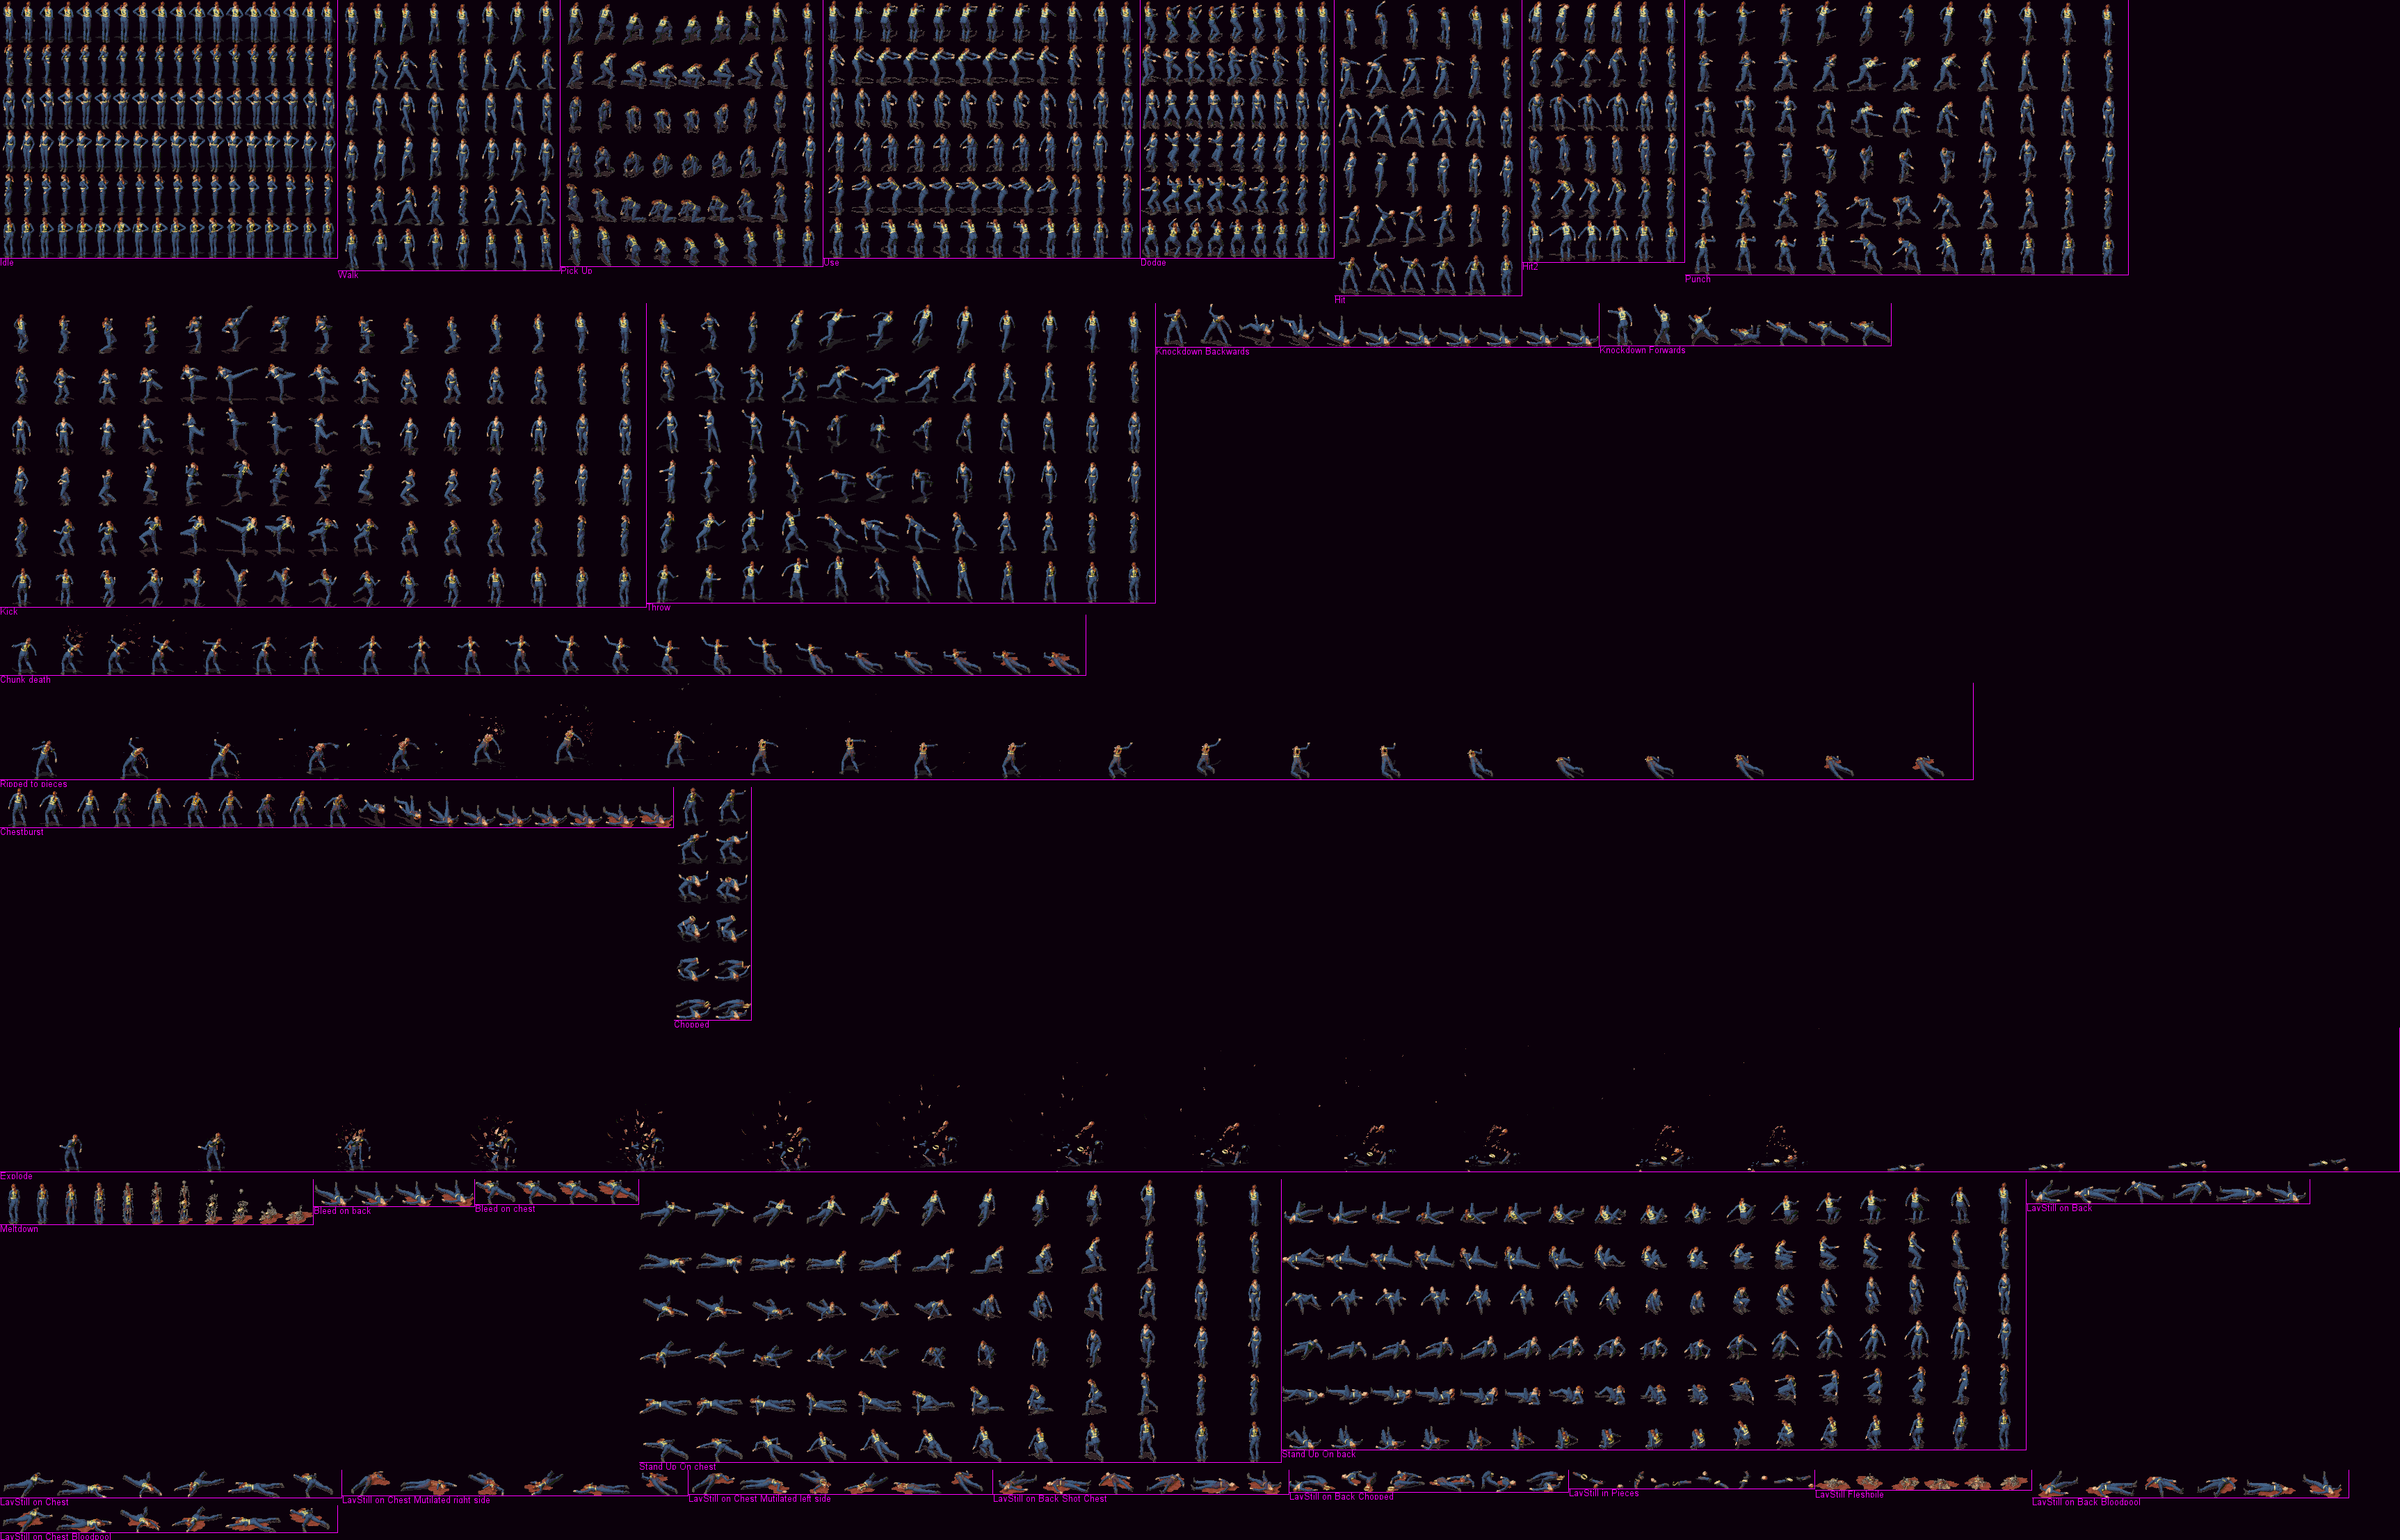
Task: Select first frame of Knockdown Forwards strip
Action: click(x=1619, y=327)
